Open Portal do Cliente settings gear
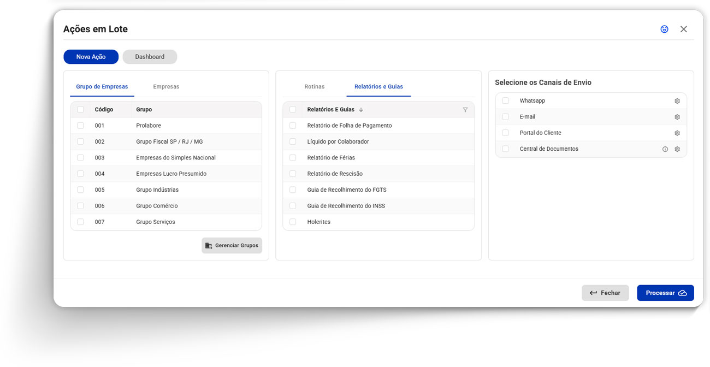710x367 pixels. [677, 133]
